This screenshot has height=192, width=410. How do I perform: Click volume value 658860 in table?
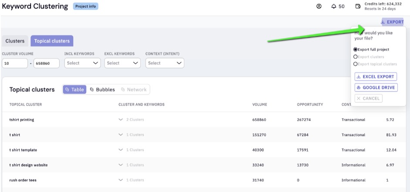coord(259,120)
